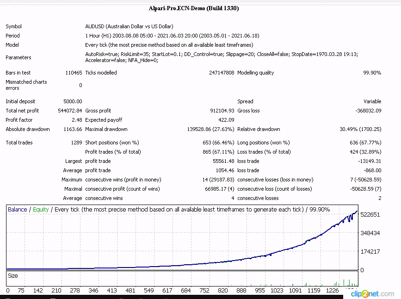Screen dimensions: 401x299
Task: Click the Mismatched charts errors label
Action: point(26,85)
